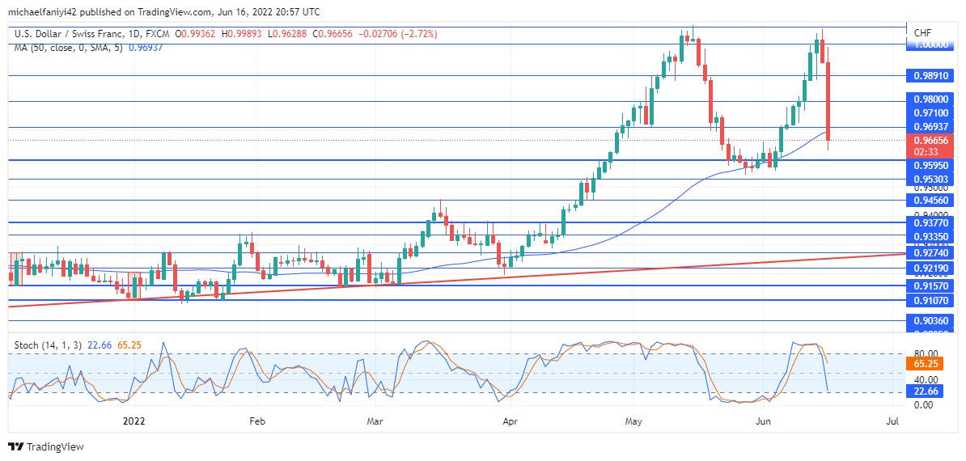Viewport: 966px width, 461px height.
Task: Select the 0.95303 price level label
Action: pyautogui.click(x=932, y=179)
